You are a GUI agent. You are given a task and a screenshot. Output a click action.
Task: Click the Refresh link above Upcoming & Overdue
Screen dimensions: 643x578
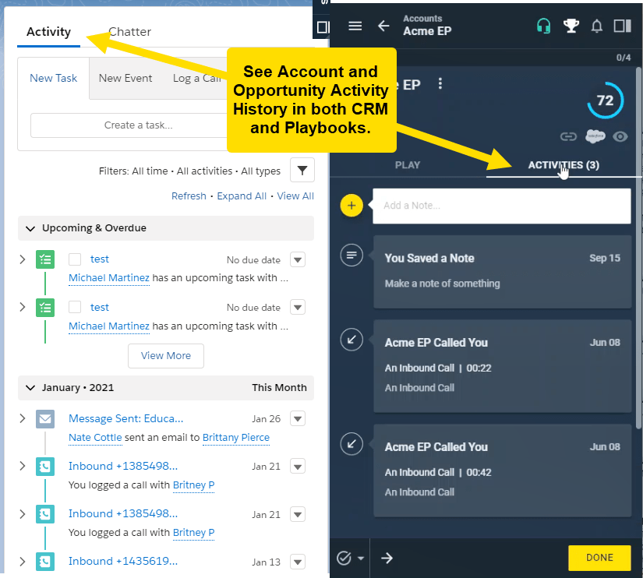click(189, 196)
